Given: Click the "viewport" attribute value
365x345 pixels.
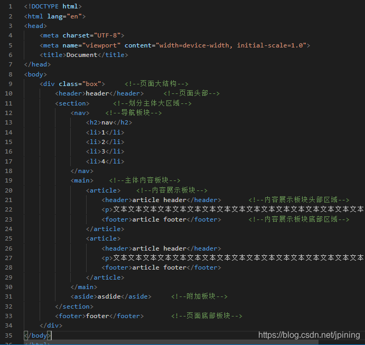Looking at the screenshot, I should [101, 45].
